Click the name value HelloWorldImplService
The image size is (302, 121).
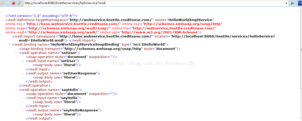tap(190, 20)
